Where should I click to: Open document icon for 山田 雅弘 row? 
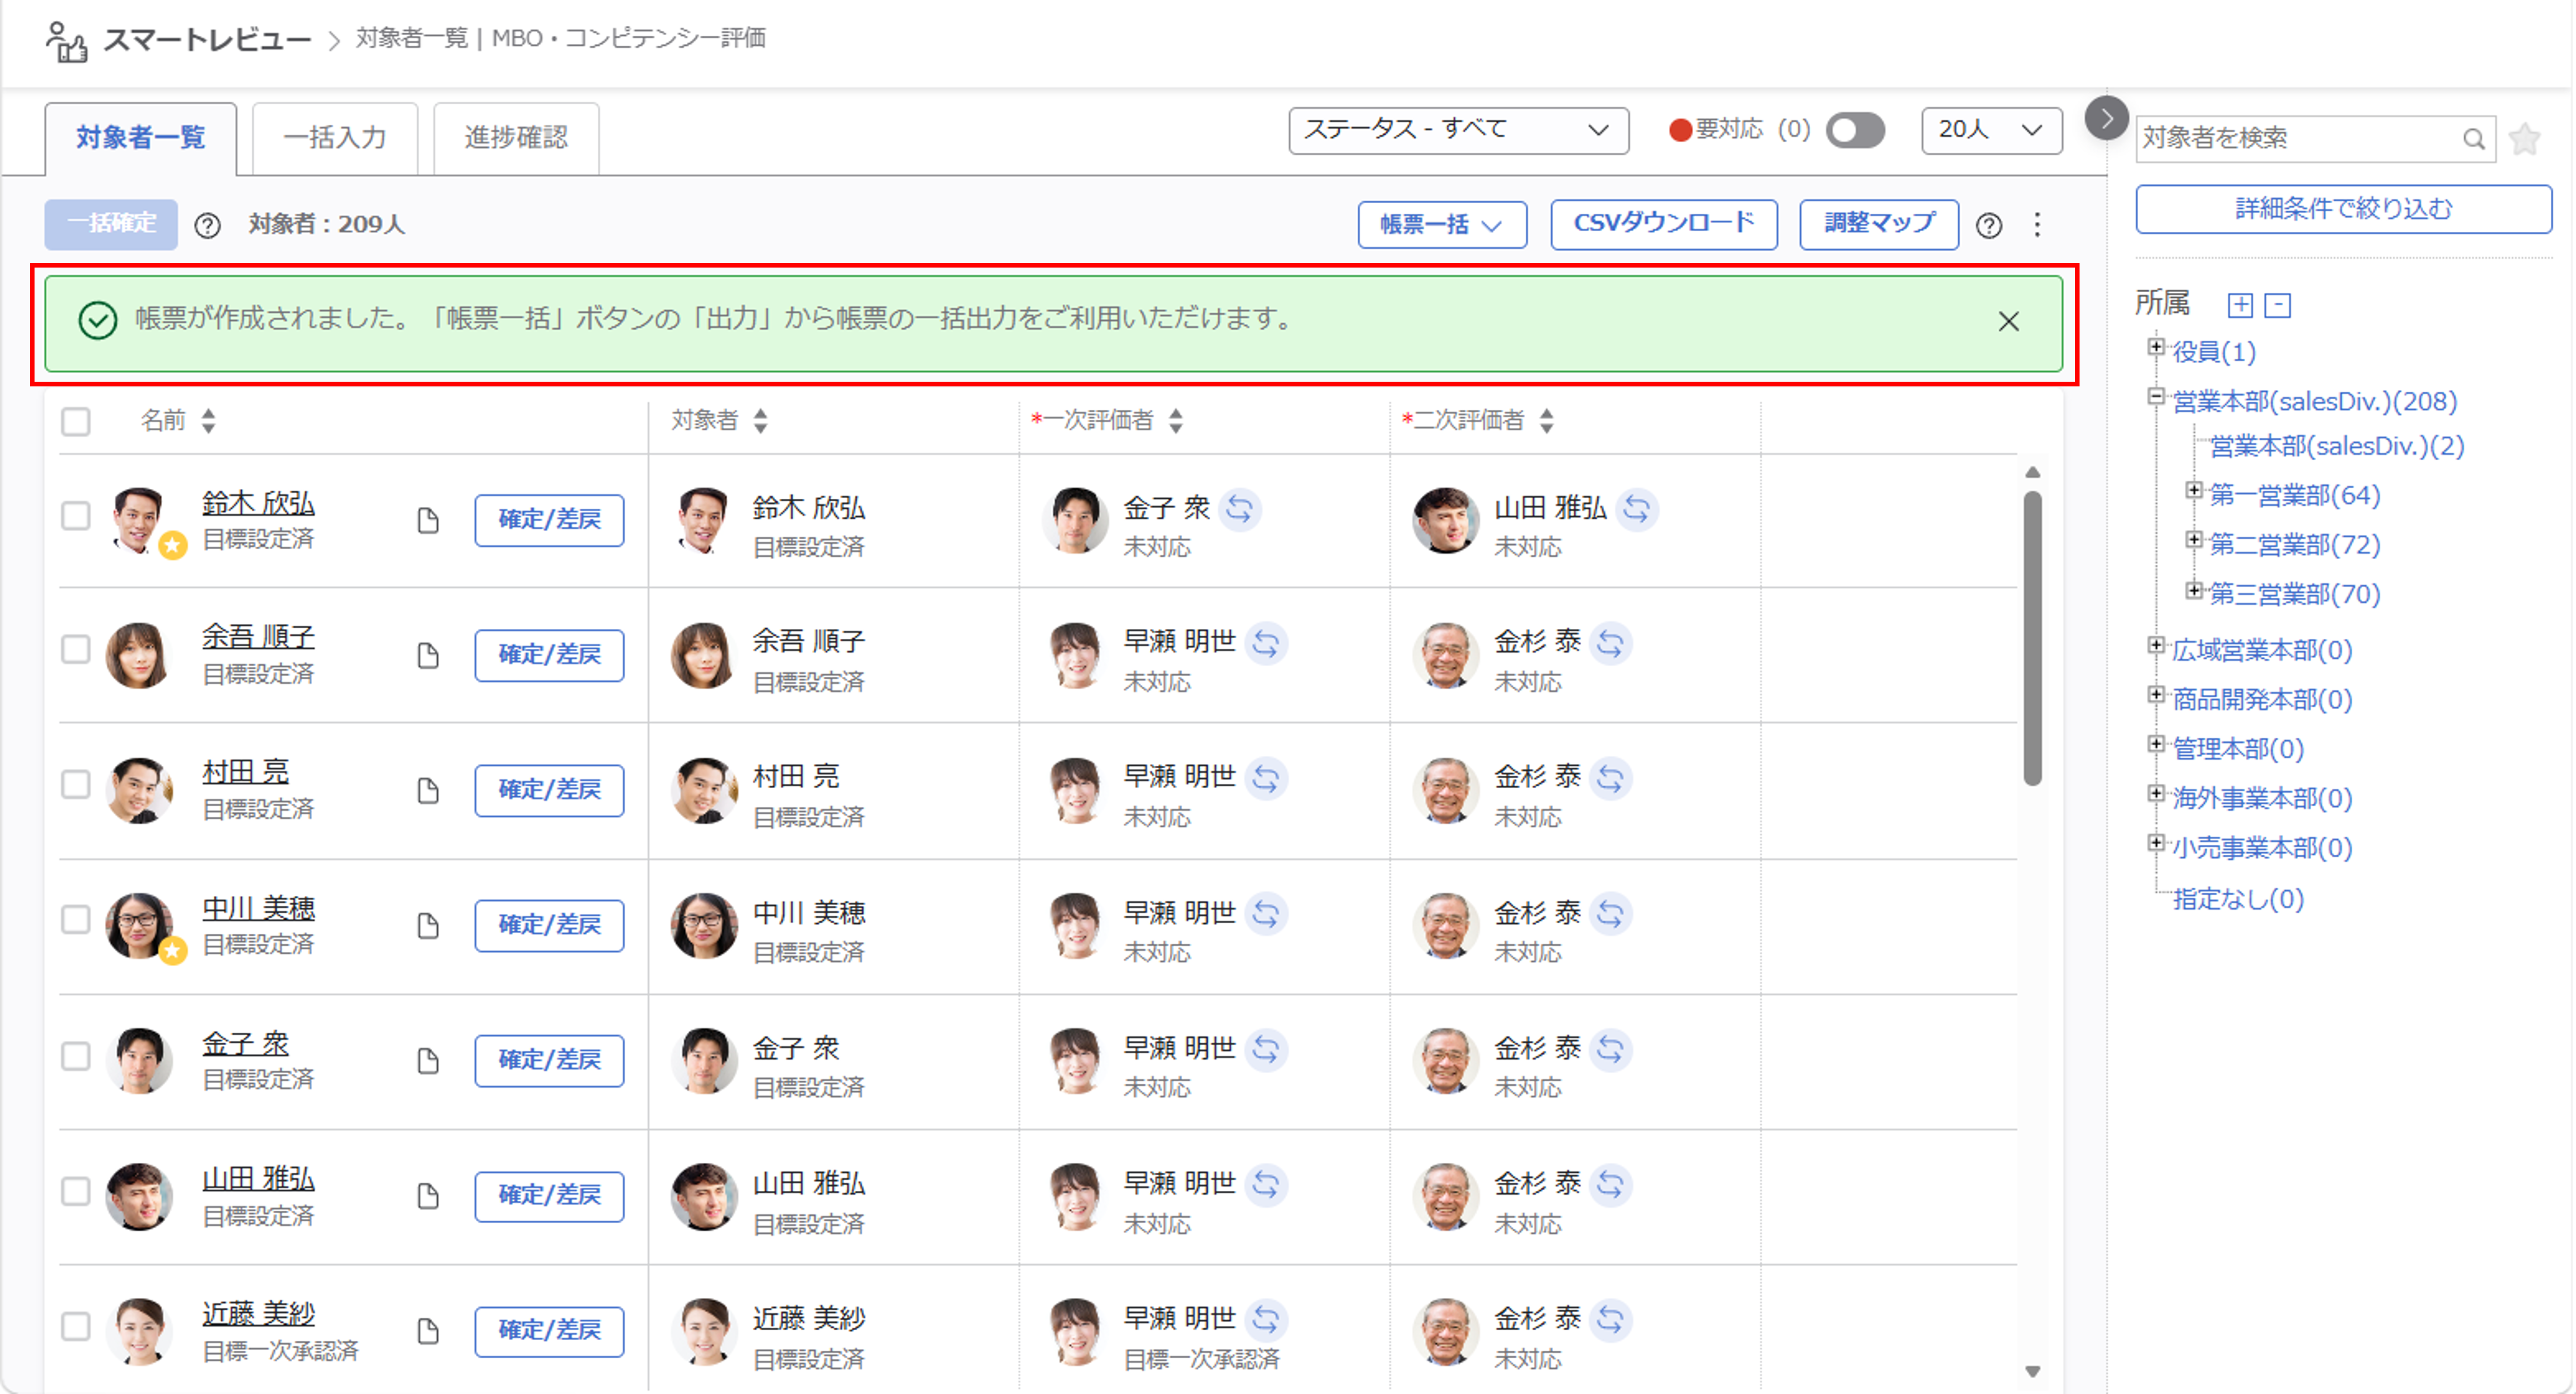[x=428, y=1195]
